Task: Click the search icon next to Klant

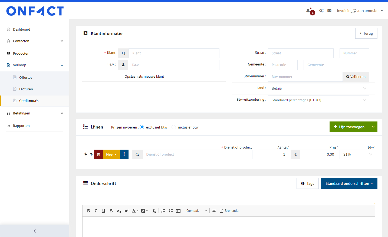Action: (x=123, y=53)
